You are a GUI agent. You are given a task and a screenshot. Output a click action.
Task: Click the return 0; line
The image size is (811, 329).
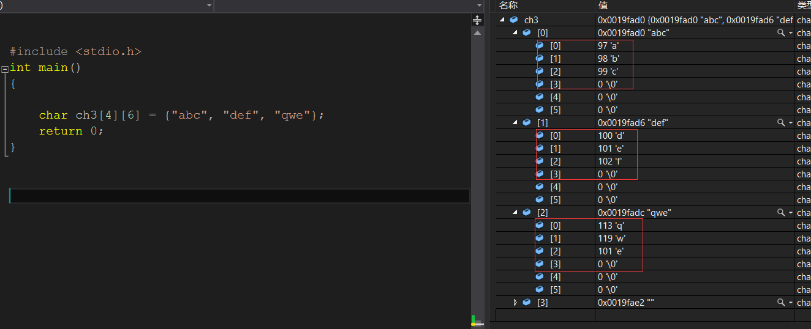(x=71, y=131)
